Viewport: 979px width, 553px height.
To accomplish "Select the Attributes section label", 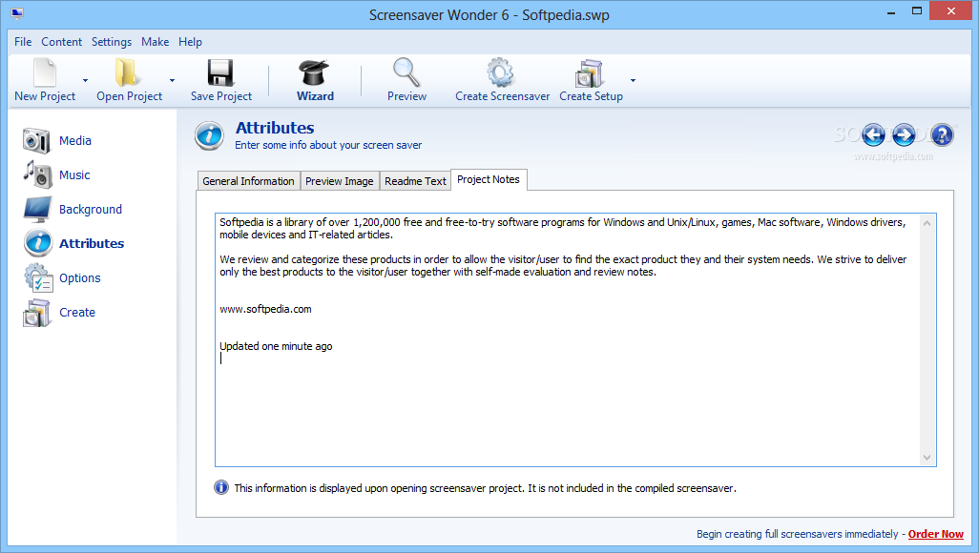I will pos(92,243).
